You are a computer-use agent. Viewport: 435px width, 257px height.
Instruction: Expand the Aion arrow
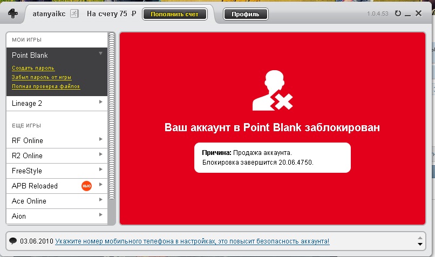[x=101, y=214]
